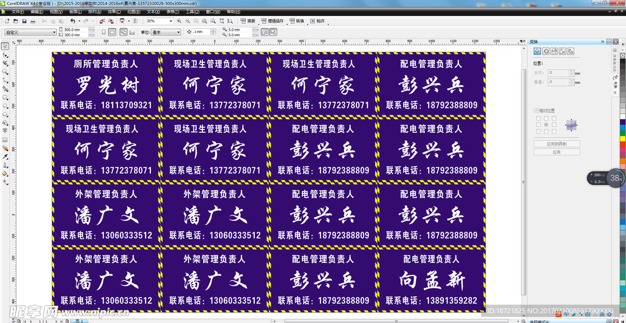Click the 应用到再制 button
Viewport: 626px width, 323px height.
pyautogui.click(x=556, y=144)
